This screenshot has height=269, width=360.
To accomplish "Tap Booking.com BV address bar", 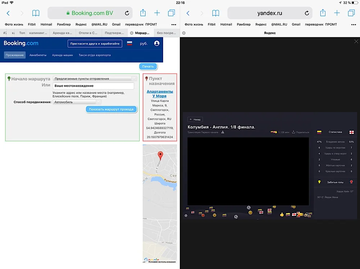I will 90,13.
